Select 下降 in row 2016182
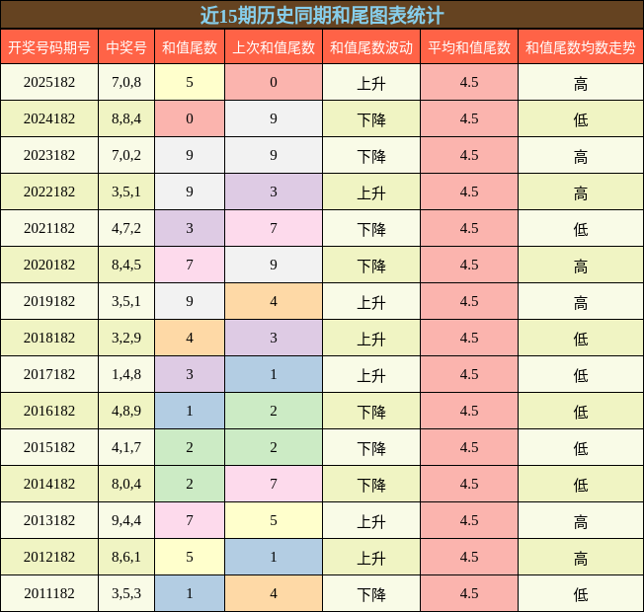Image resolution: width=644 pixels, height=612 pixels. (x=371, y=413)
